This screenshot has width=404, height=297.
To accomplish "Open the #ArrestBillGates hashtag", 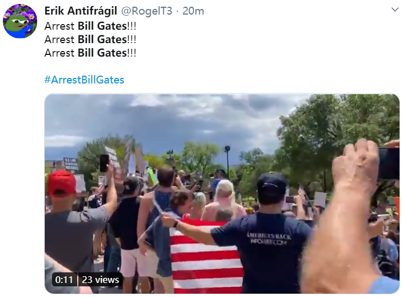I will click(84, 80).
